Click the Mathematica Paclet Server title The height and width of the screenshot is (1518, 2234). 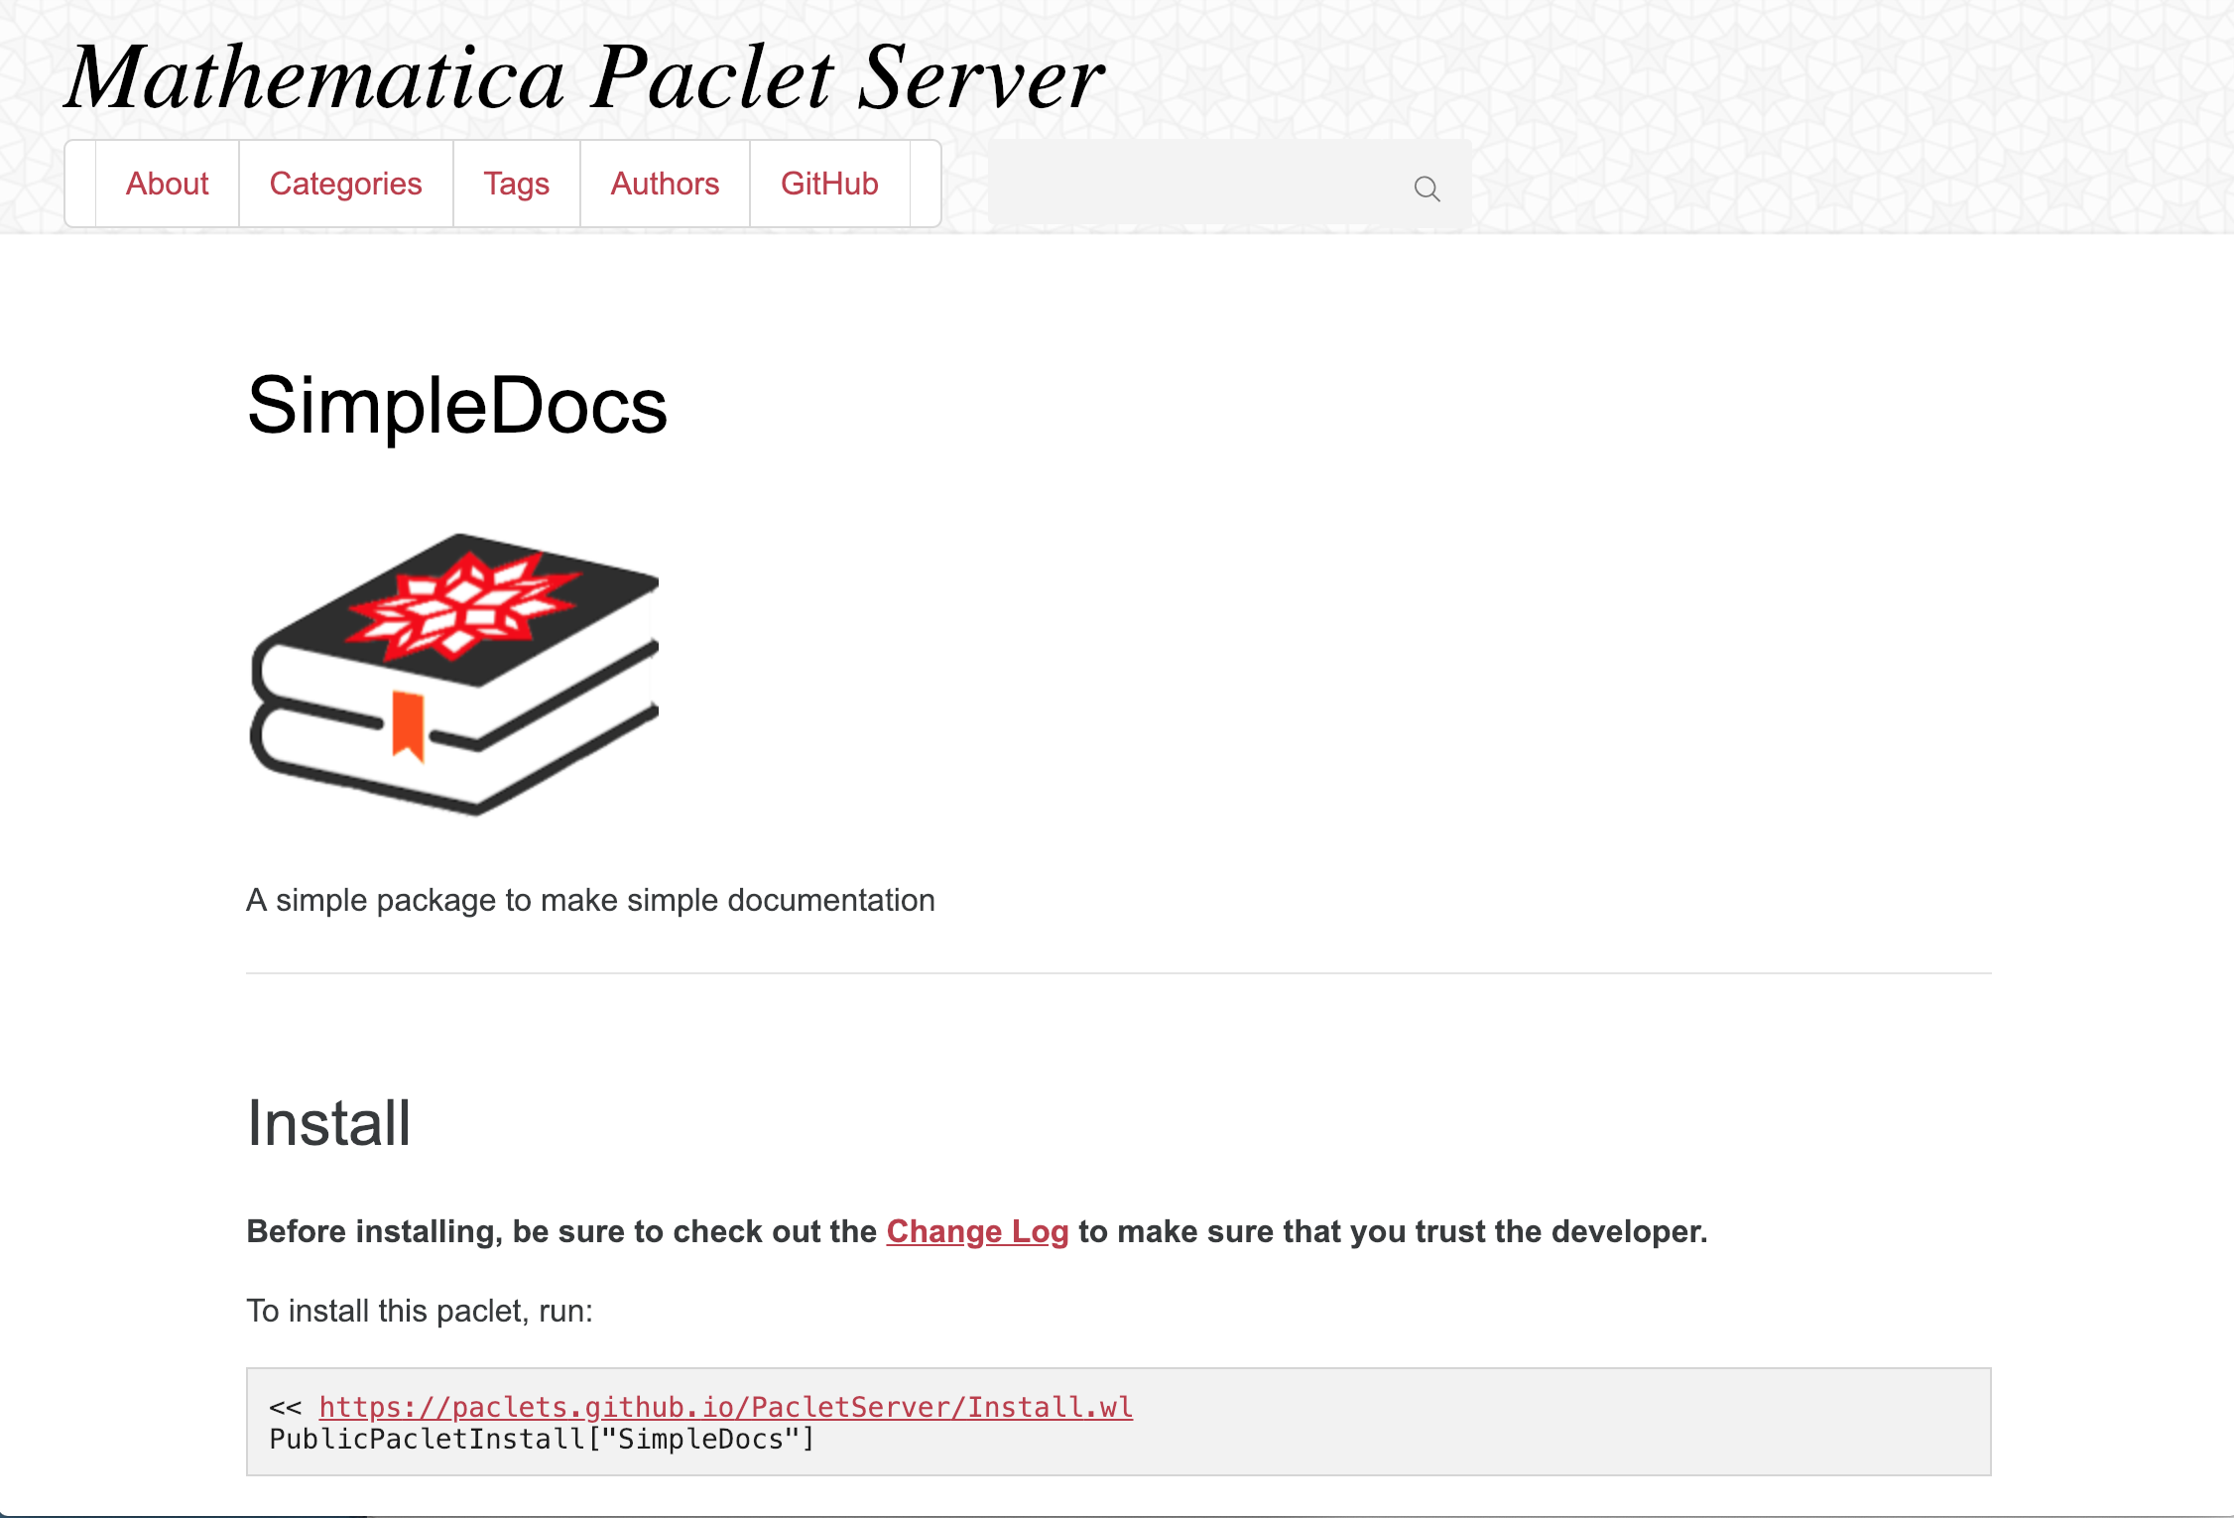point(585,77)
